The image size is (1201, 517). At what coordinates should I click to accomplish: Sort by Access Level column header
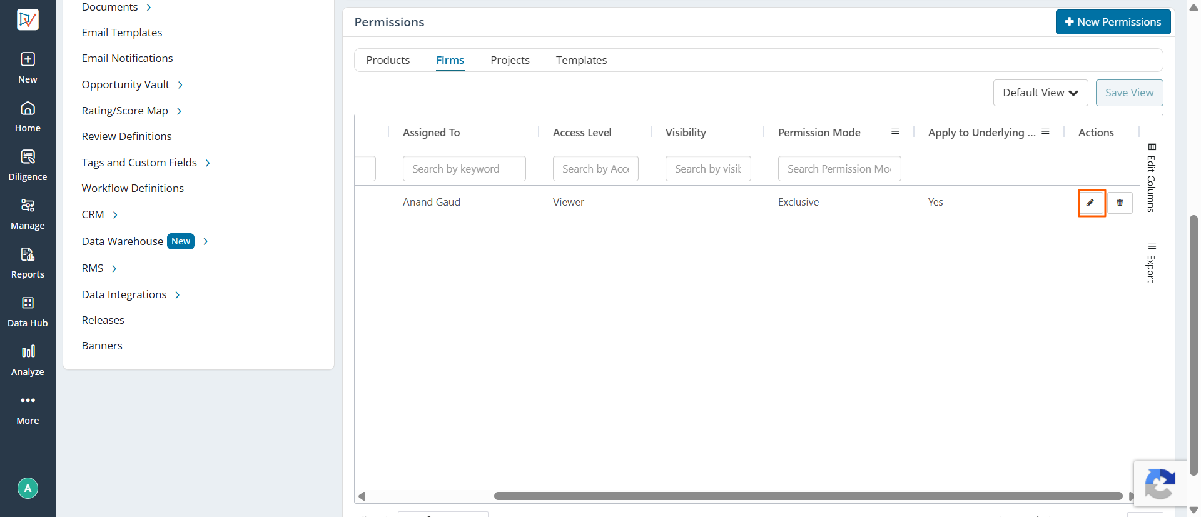(582, 133)
